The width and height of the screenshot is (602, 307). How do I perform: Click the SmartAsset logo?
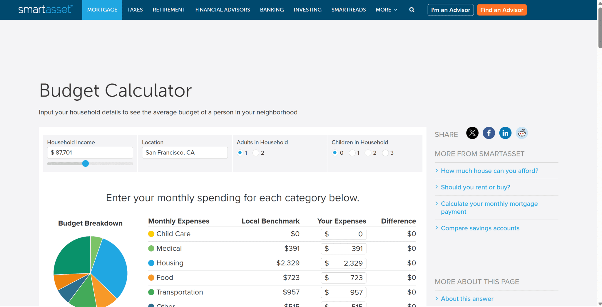click(x=45, y=9)
